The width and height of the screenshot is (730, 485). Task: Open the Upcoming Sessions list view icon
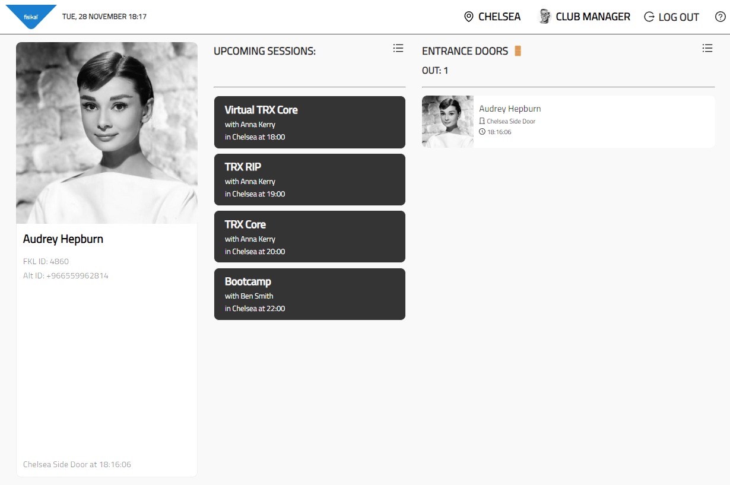pyautogui.click(x=398, y=49)
